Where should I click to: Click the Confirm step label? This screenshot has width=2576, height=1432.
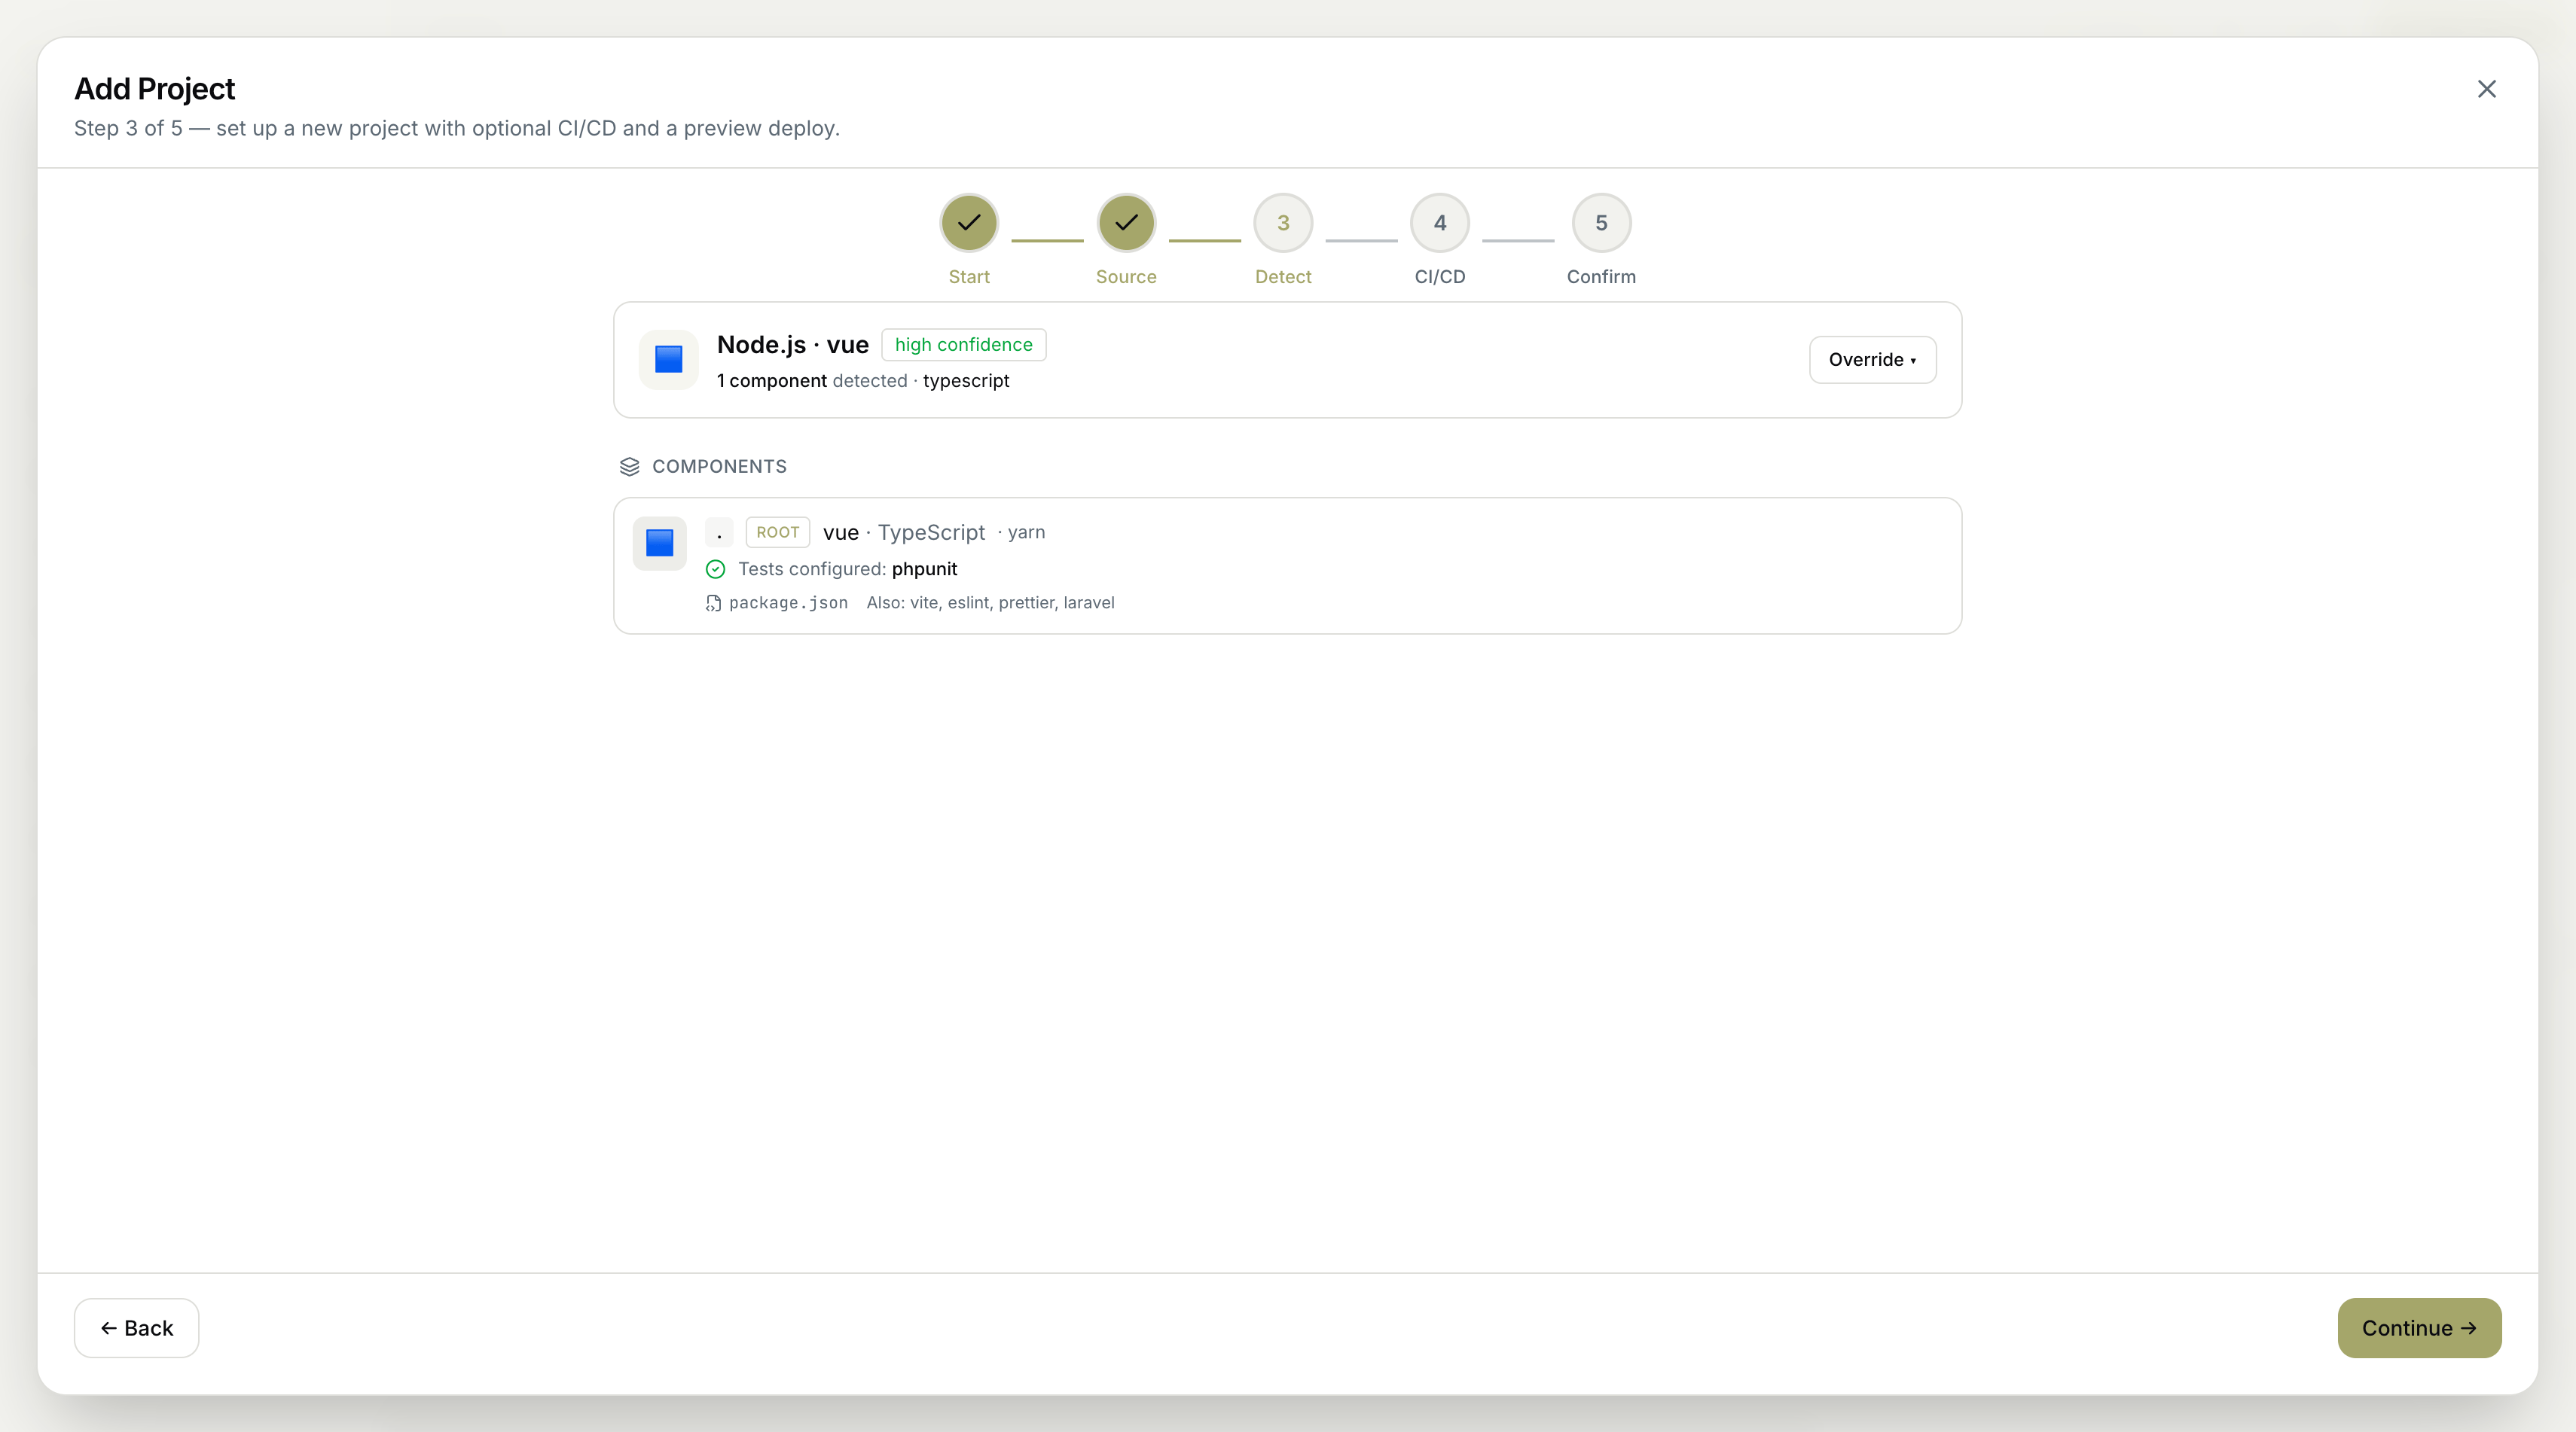point(1601,277)
